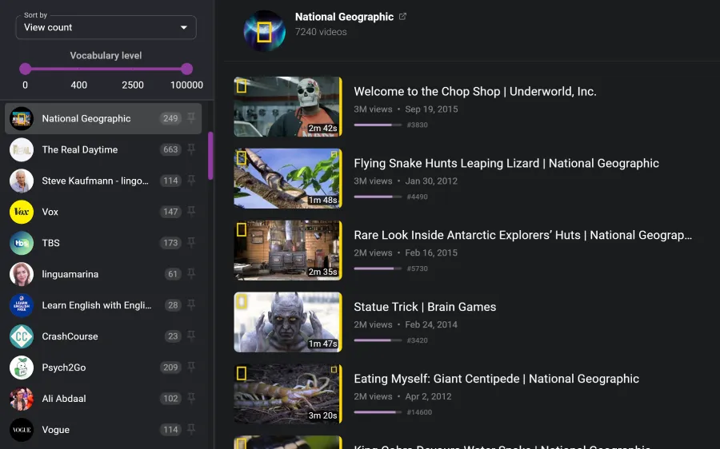Click the Psych2Go channel avatar
This screenshot has width=720, height=449.
pos(22,368)
